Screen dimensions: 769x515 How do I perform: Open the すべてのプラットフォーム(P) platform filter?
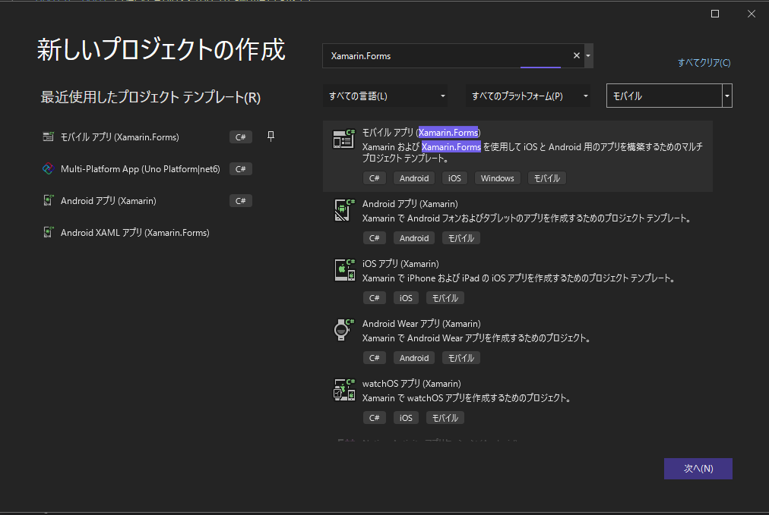[528, 96]
